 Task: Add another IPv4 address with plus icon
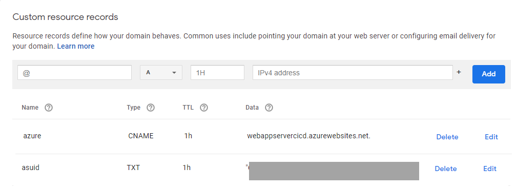coord(459,72)
